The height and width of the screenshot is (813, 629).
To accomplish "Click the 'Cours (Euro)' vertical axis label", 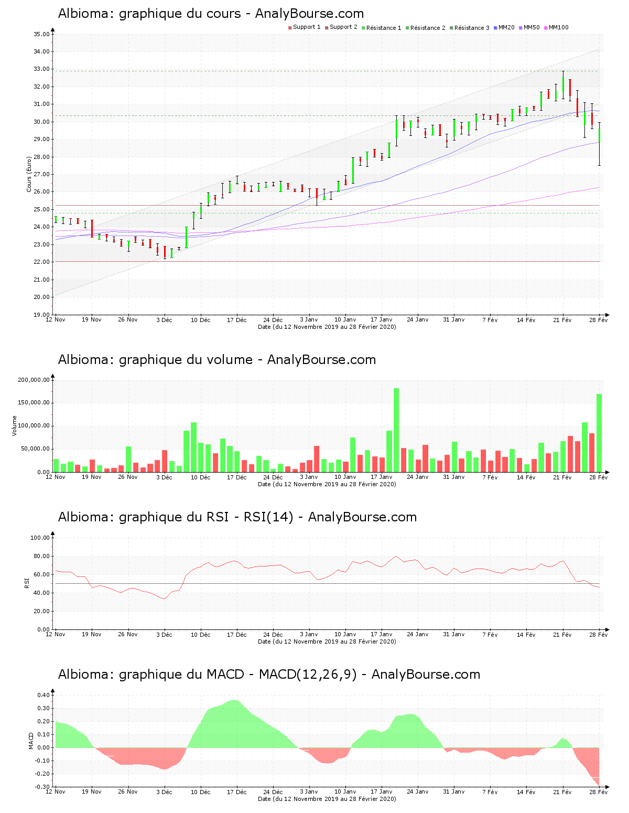I will [x=29, y=174].
